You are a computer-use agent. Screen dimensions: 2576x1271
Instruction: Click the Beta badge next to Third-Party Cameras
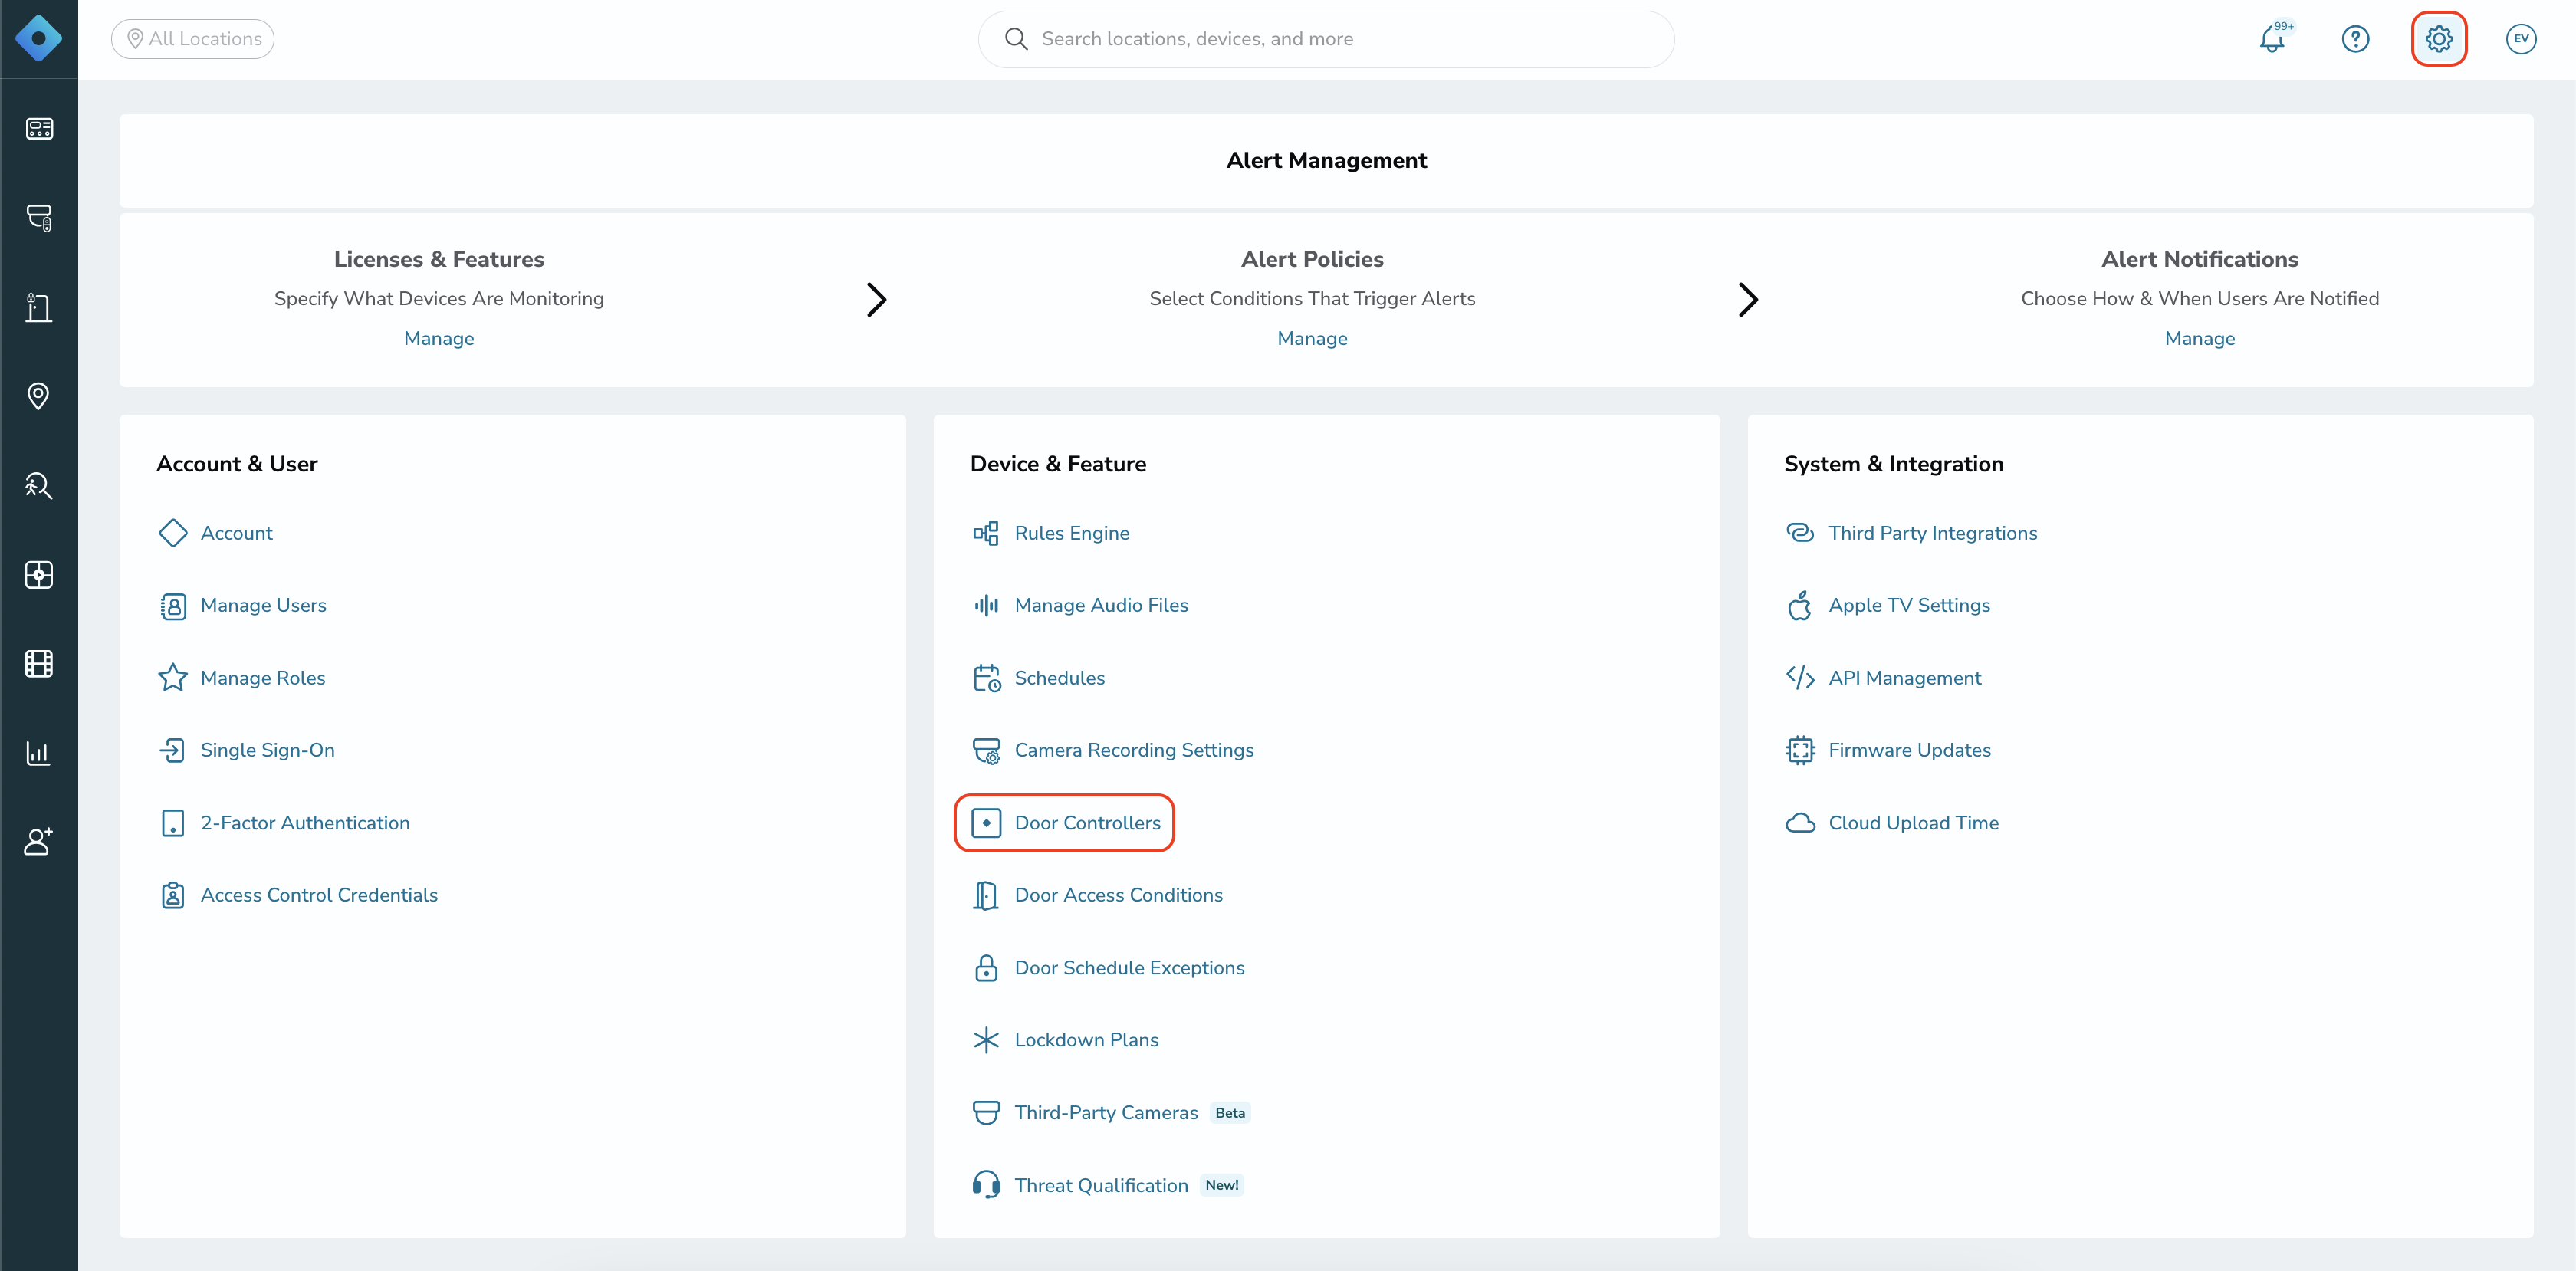(x=1230, y=1113)
